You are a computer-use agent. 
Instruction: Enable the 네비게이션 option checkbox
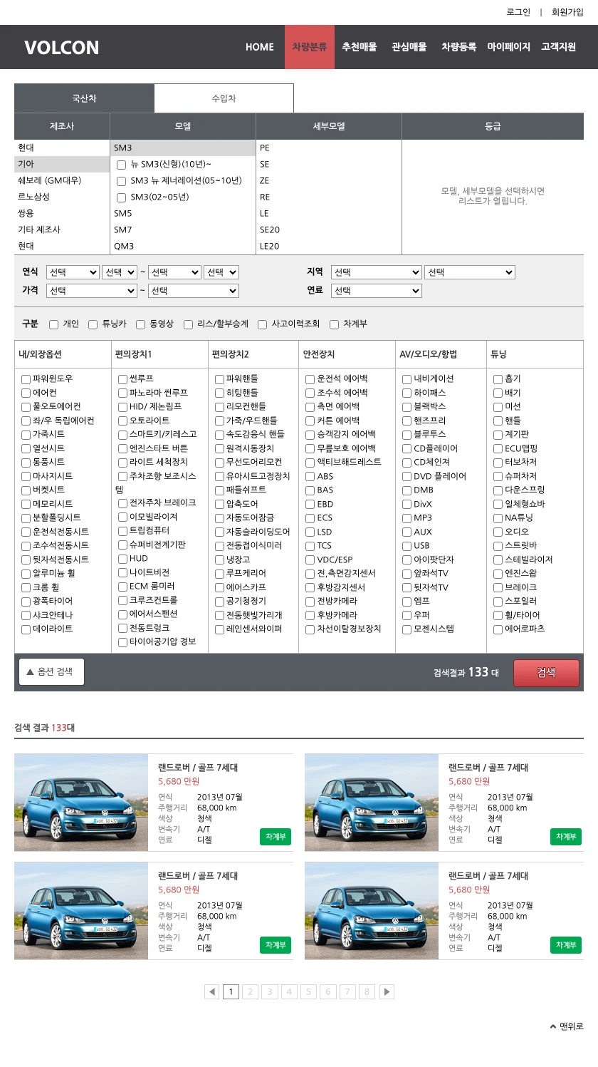(x=406, y=379)
